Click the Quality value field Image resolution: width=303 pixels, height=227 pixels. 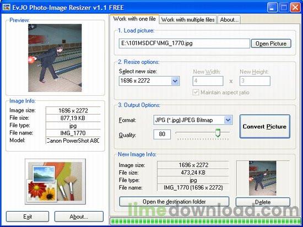pyautogui.click(x=162, y=134)
